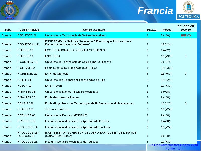201x151 pixels.
Task: Select Universite de Technologie de Belfort-Montbeliard
Action: (x=75, y=35)
